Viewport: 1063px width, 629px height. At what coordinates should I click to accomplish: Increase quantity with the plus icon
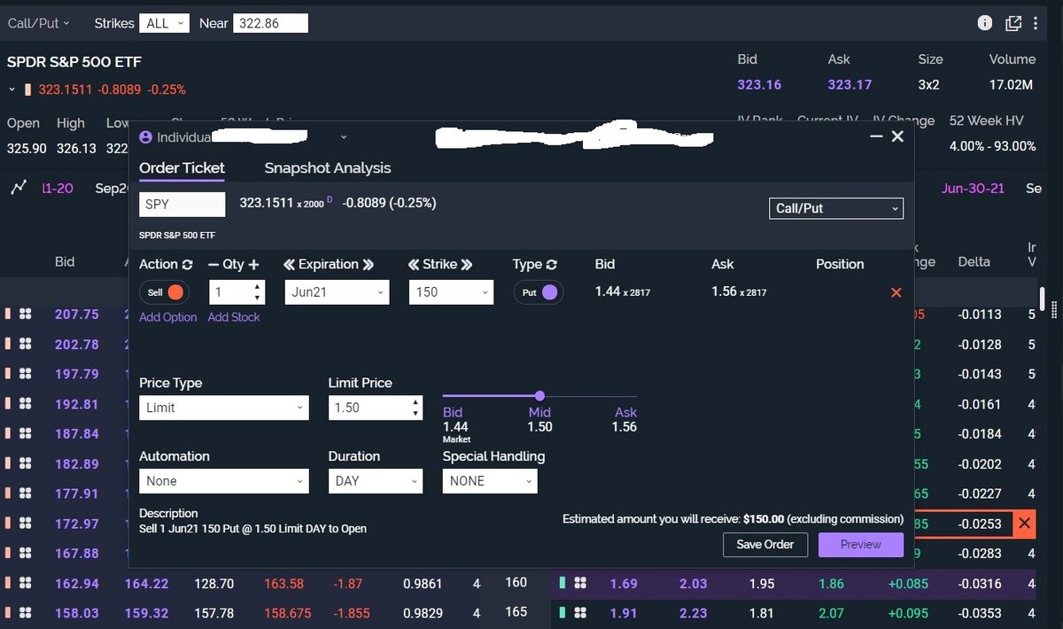(x=253, y=264)
